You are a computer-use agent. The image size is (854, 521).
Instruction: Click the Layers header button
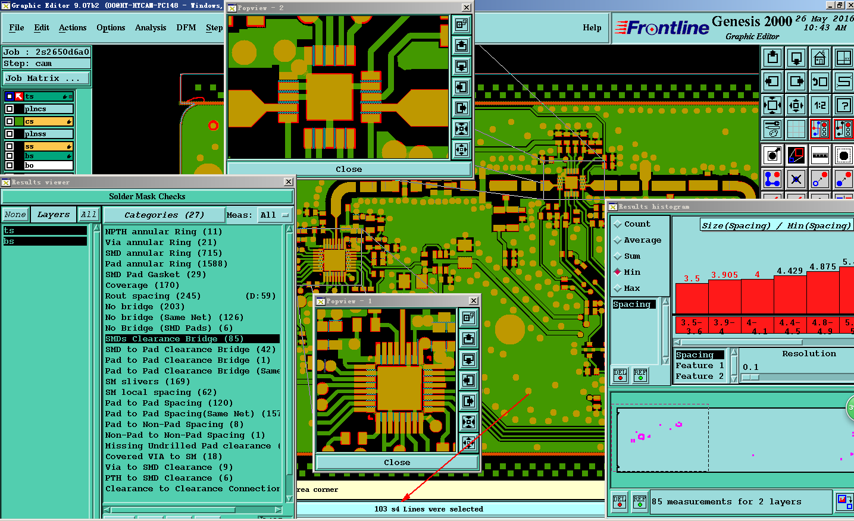pos(54,215)
